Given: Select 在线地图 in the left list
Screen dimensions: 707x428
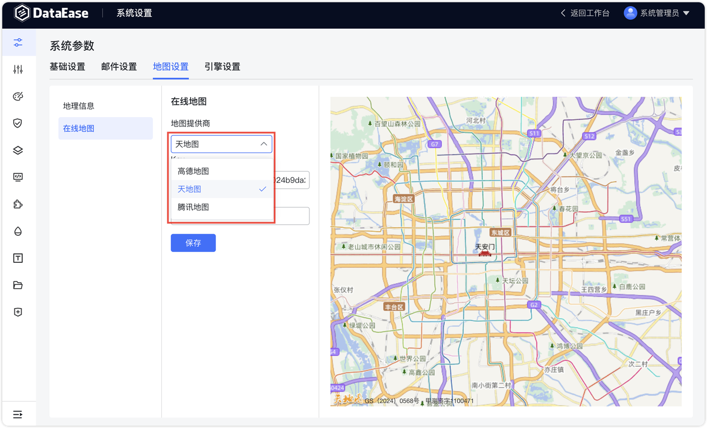Looking at the screenshot, I should pyautogui.click(x=105, y=128).
